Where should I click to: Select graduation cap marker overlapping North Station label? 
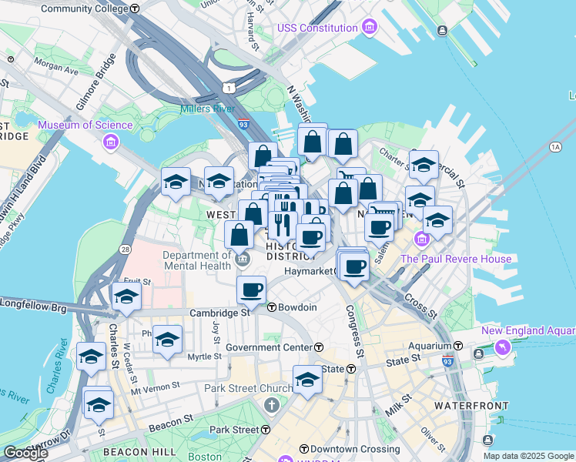tap(219, 183)
